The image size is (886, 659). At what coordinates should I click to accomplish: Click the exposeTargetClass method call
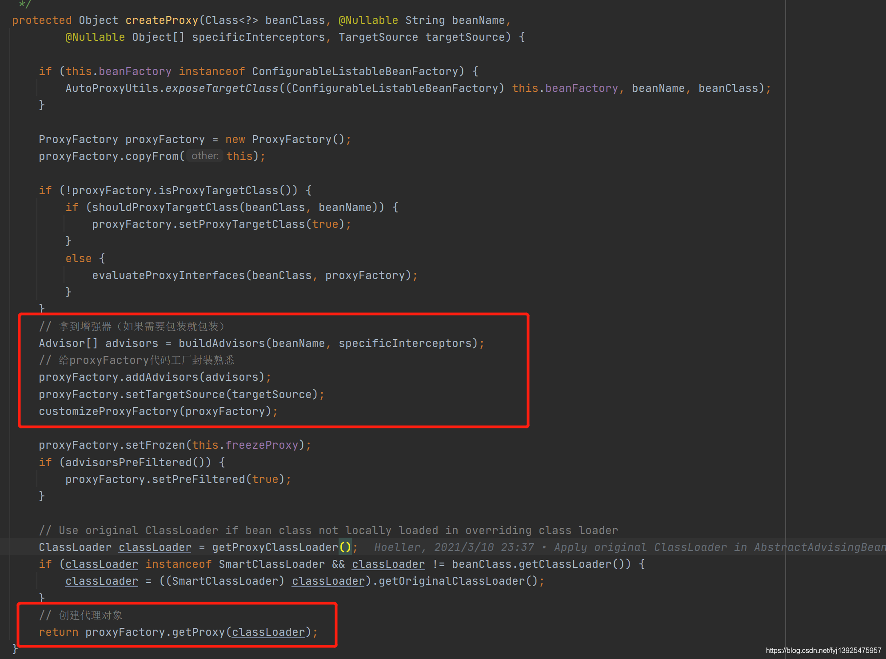coord(222,88)
